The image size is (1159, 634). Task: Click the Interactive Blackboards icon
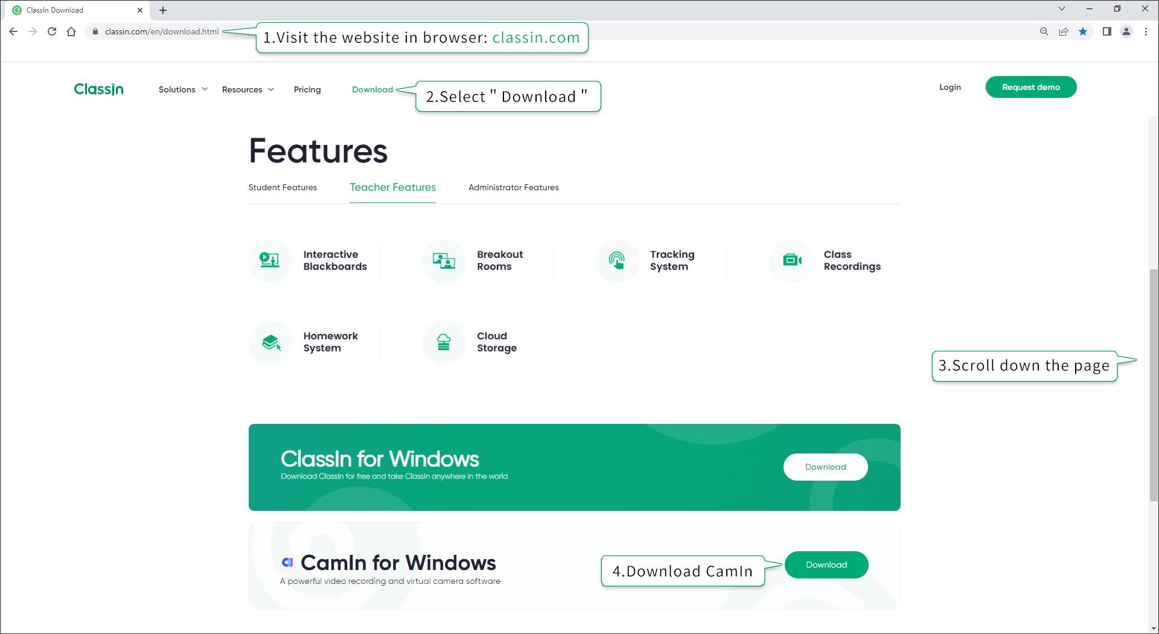(x=269, y=260)
